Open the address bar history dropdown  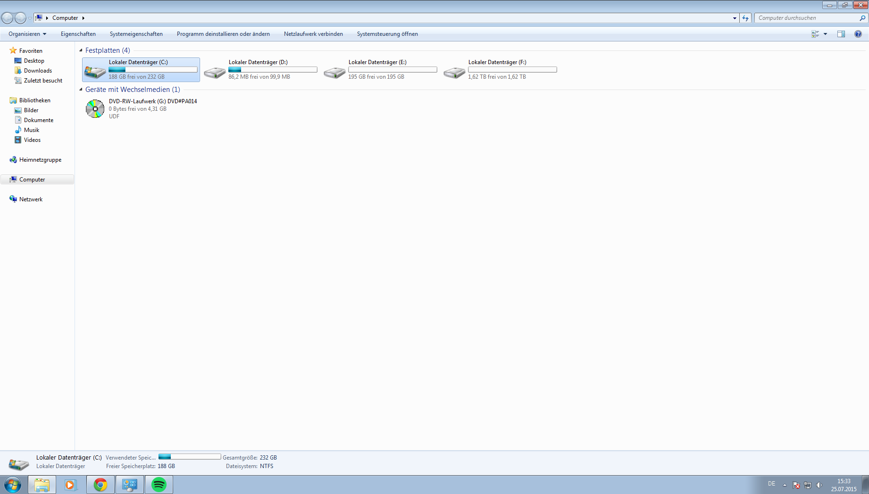(735, 18)
